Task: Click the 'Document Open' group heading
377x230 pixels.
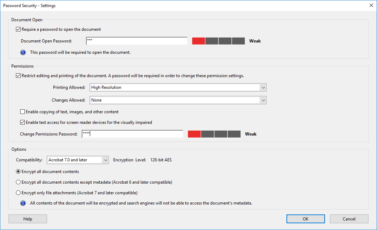Action: (x=27, y=20)
